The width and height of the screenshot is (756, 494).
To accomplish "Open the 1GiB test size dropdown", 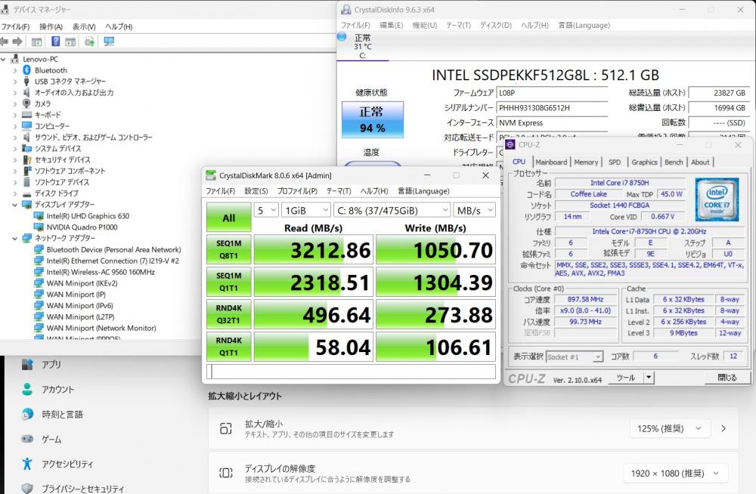I will pyautogui.click(x=306, y=210).
